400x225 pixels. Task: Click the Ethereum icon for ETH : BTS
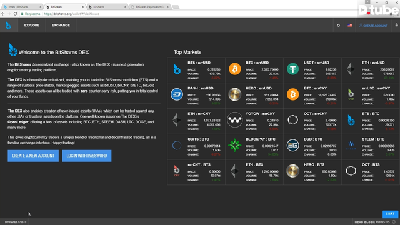coord(235,171)
